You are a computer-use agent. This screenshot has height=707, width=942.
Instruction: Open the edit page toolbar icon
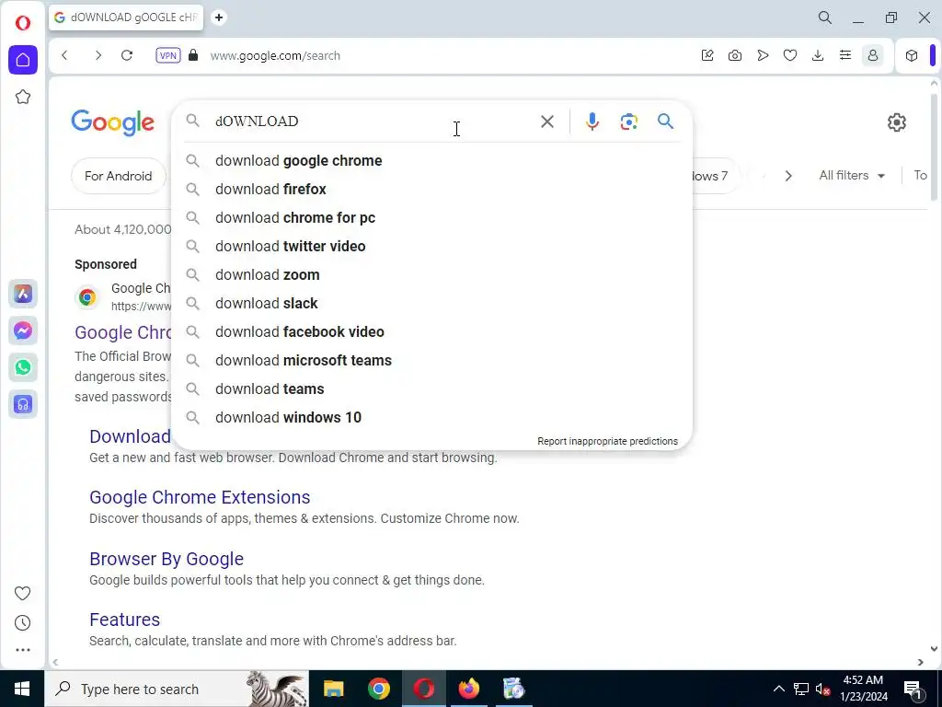[x=707, y=55]
